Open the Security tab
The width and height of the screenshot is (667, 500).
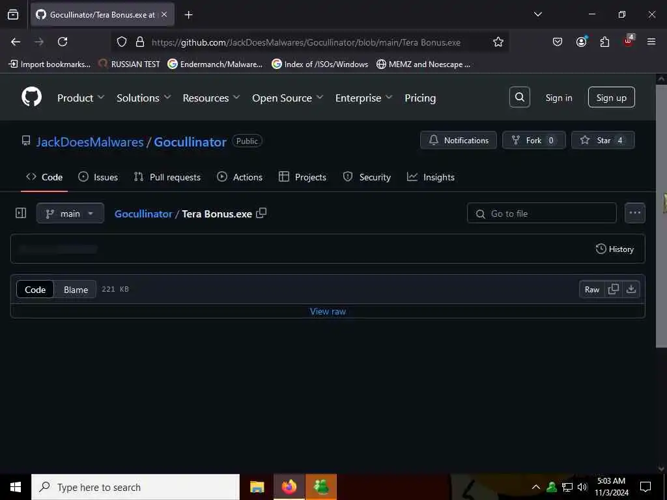pyautogui.click(x=367, y=177)
